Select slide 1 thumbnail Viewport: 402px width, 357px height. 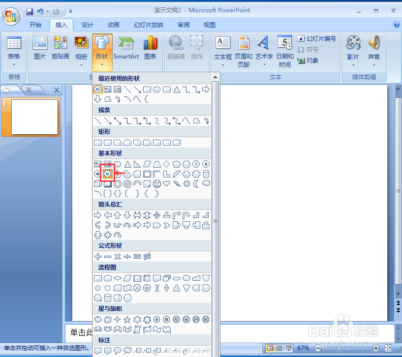34,117
